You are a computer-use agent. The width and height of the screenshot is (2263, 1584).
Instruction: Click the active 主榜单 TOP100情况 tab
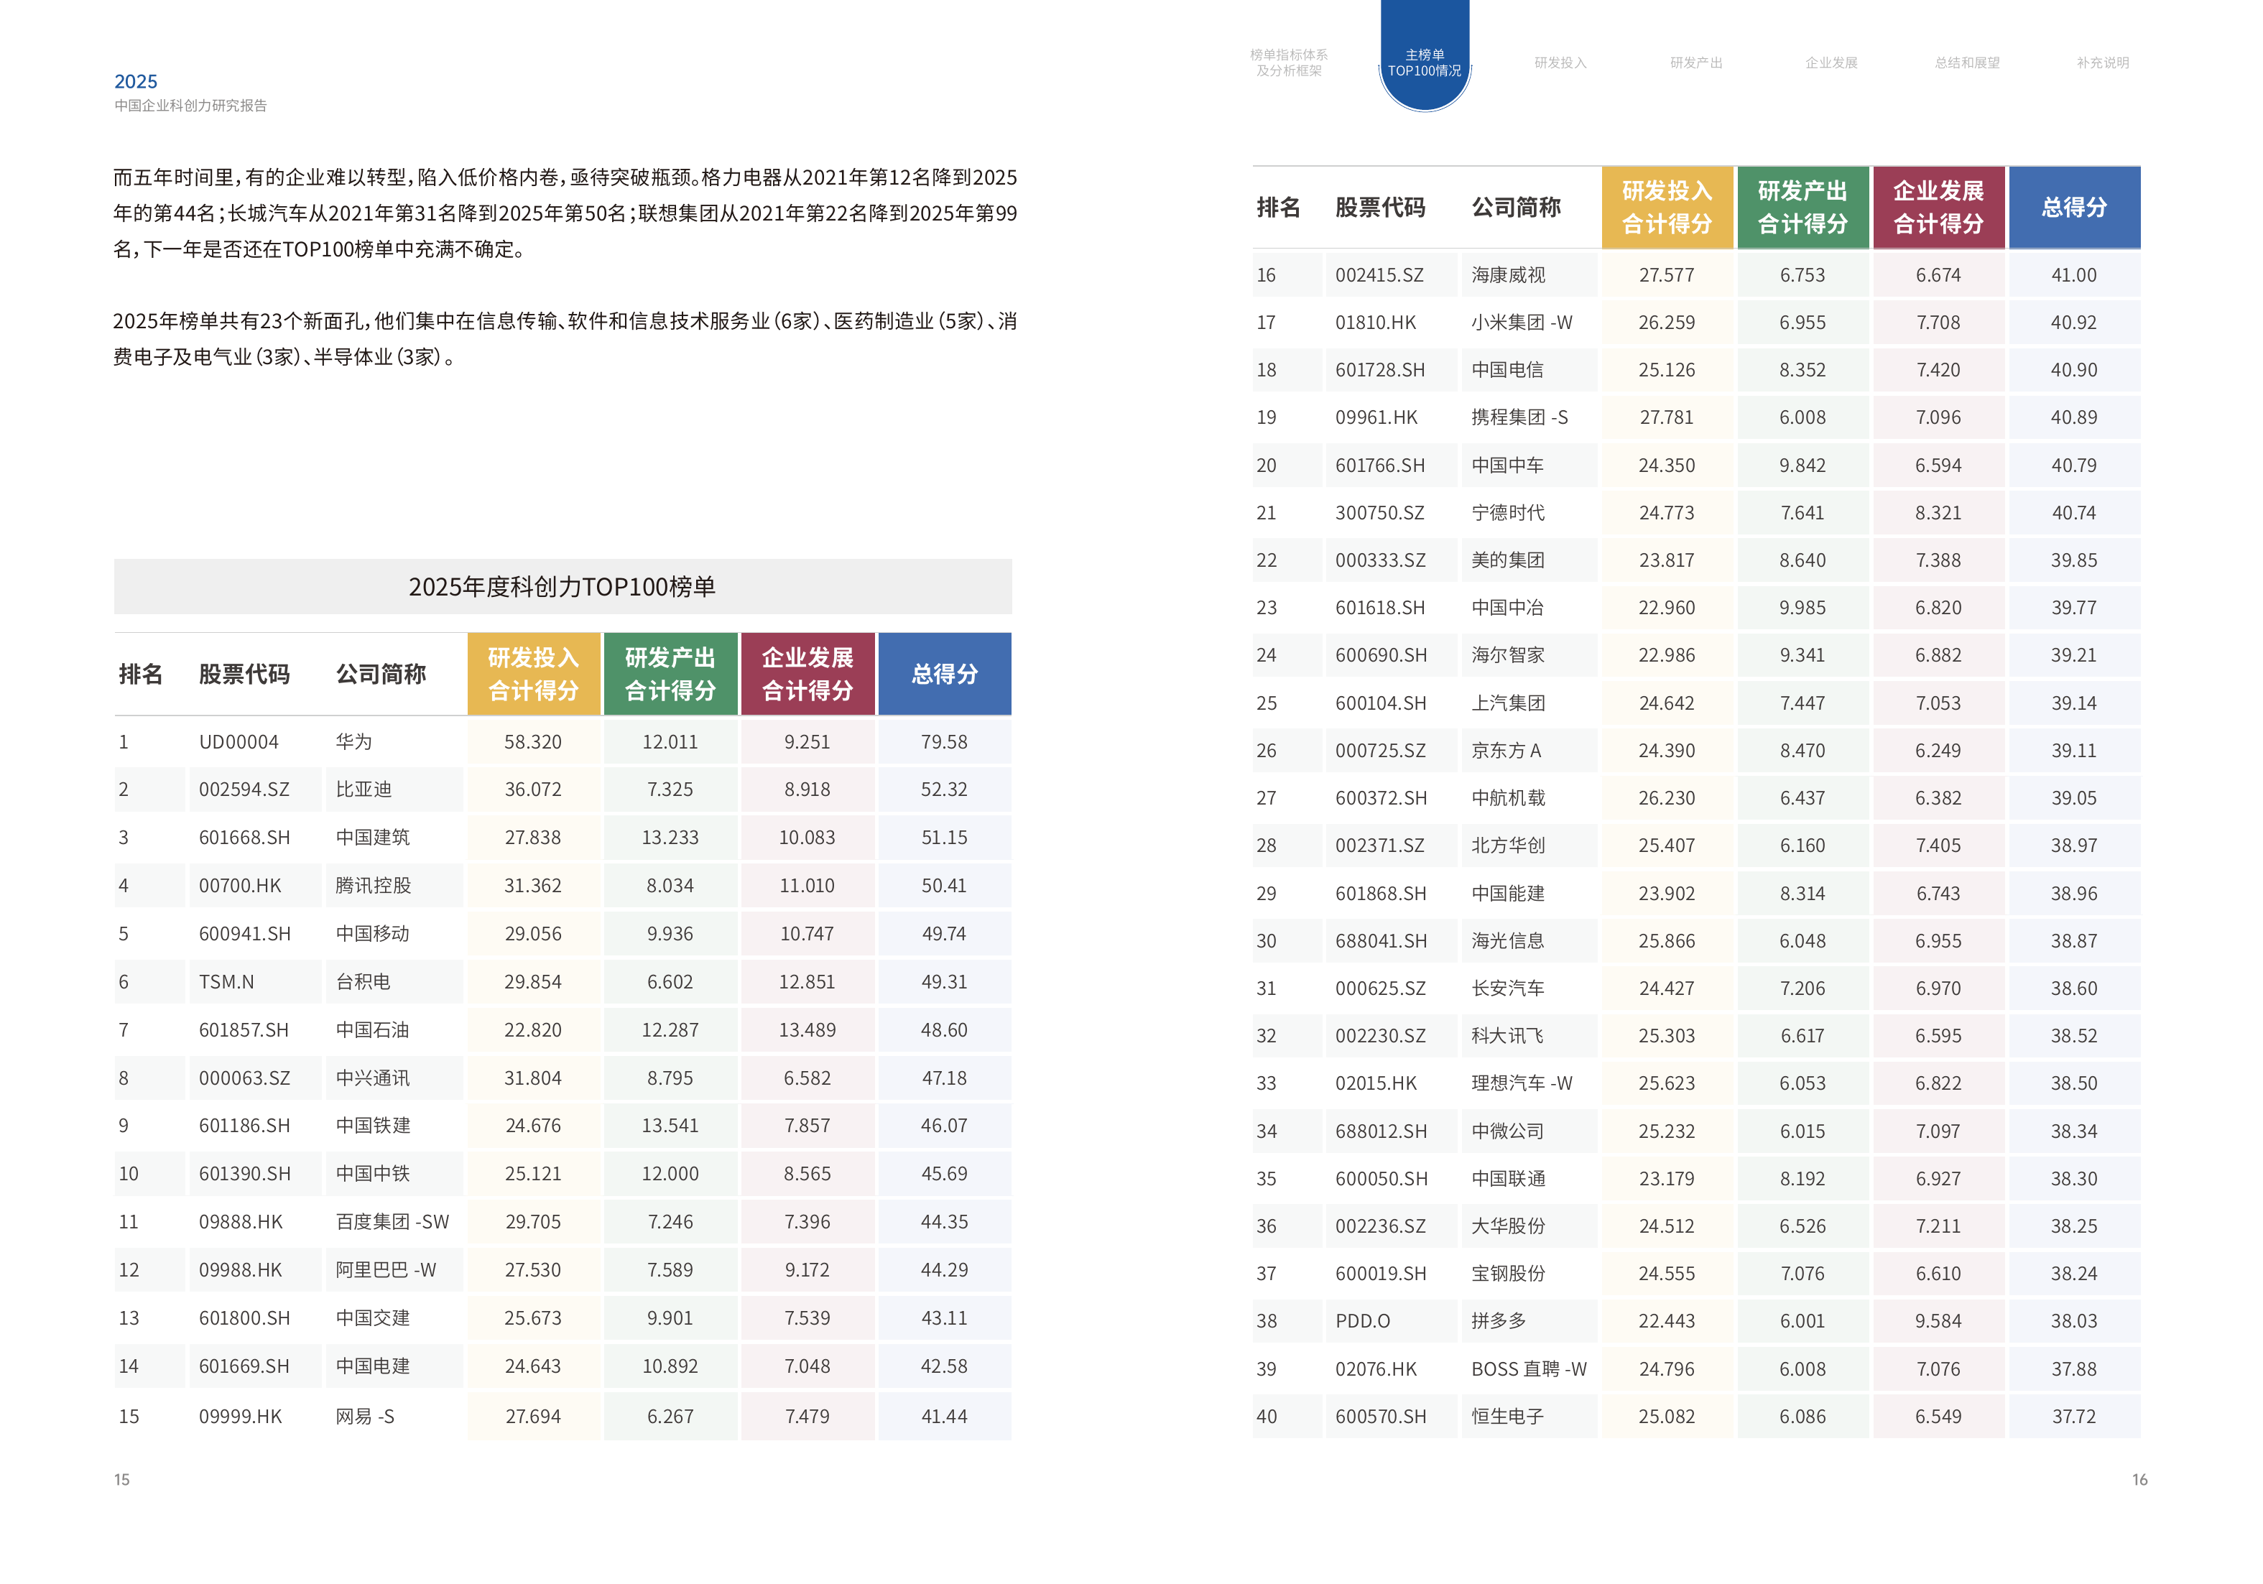1424,63
